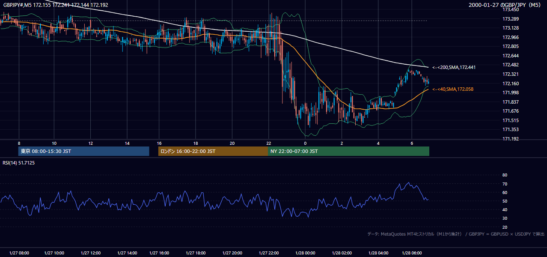The width and height of the screenshot is (547, 257).
Task: Click the RSI 40 level label
Action: (x=505, y=209)
